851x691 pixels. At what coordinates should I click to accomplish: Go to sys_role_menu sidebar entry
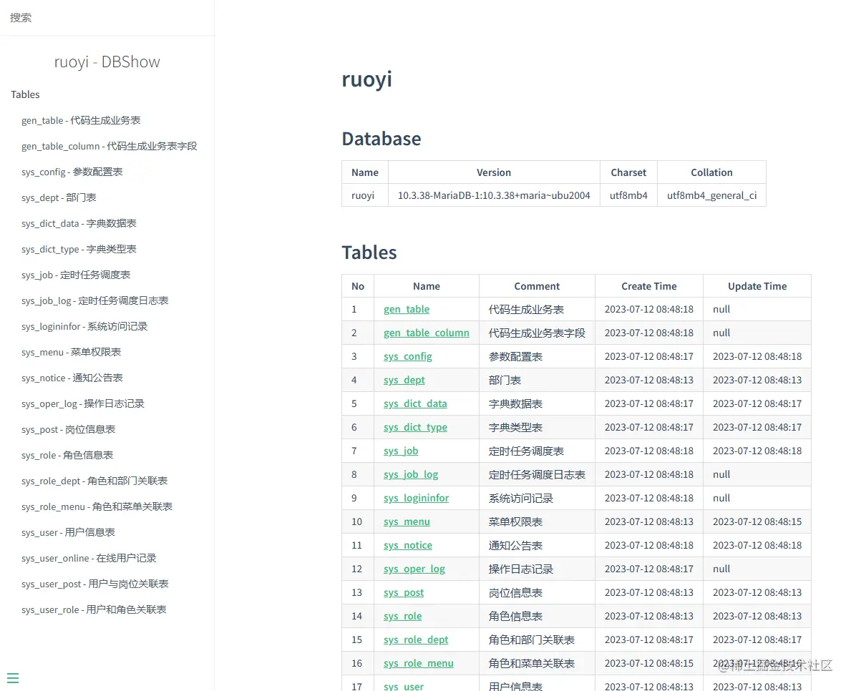tap(97, 506)
